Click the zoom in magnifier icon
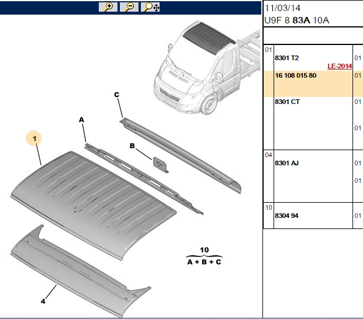This screenshot has width=363, height=319. [x=108, y=7]
